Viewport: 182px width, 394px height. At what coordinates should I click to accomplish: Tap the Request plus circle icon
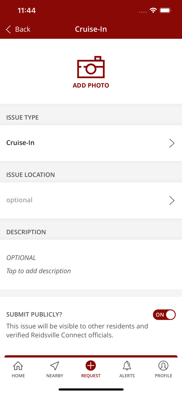[91, 366]
